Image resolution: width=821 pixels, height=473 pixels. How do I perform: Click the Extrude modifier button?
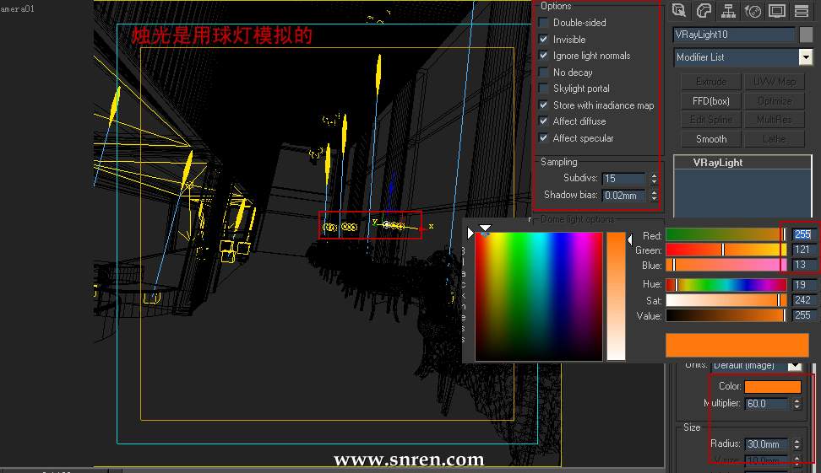pos(711,82)
